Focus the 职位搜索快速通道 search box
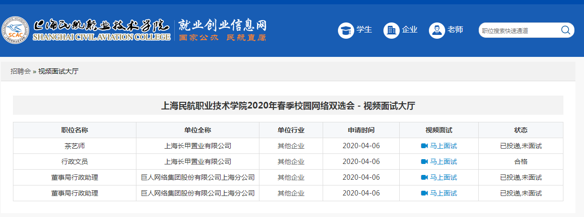Viewport: 584px width, 217px height. click(x=519, y=31)
